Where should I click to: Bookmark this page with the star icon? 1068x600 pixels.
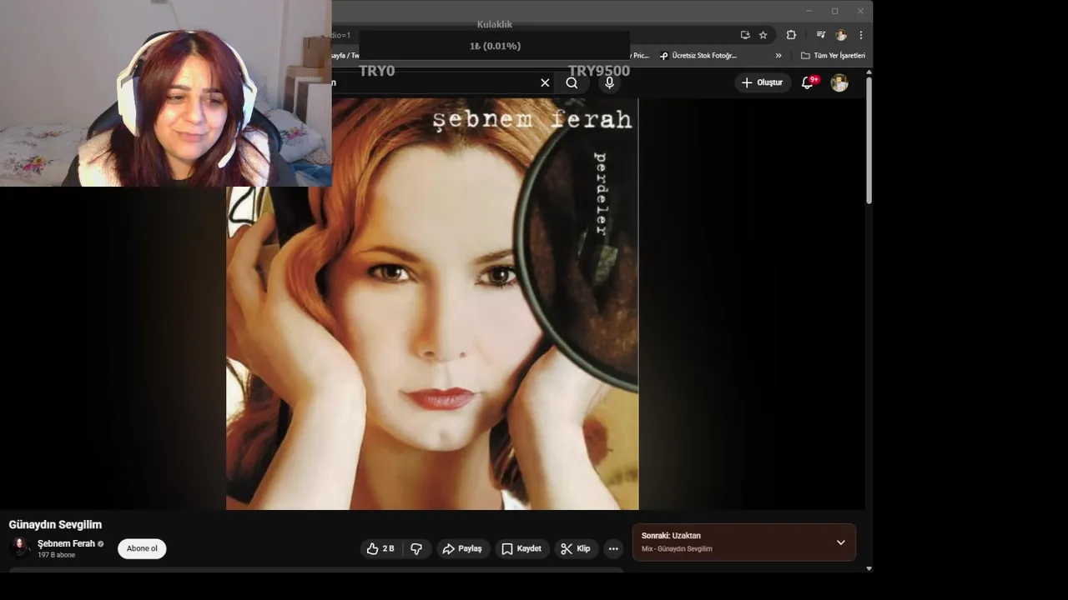click(763, 35)
